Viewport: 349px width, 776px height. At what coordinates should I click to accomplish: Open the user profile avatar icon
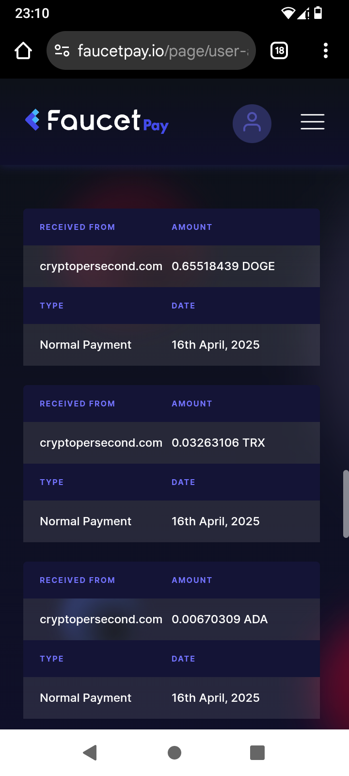tap(252, 124)
